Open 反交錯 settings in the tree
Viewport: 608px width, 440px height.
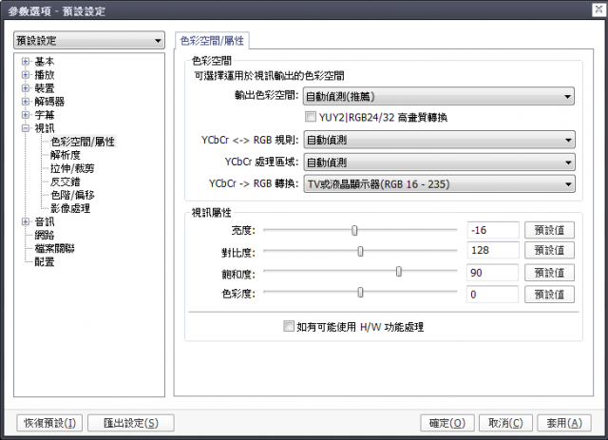[66, 182]
